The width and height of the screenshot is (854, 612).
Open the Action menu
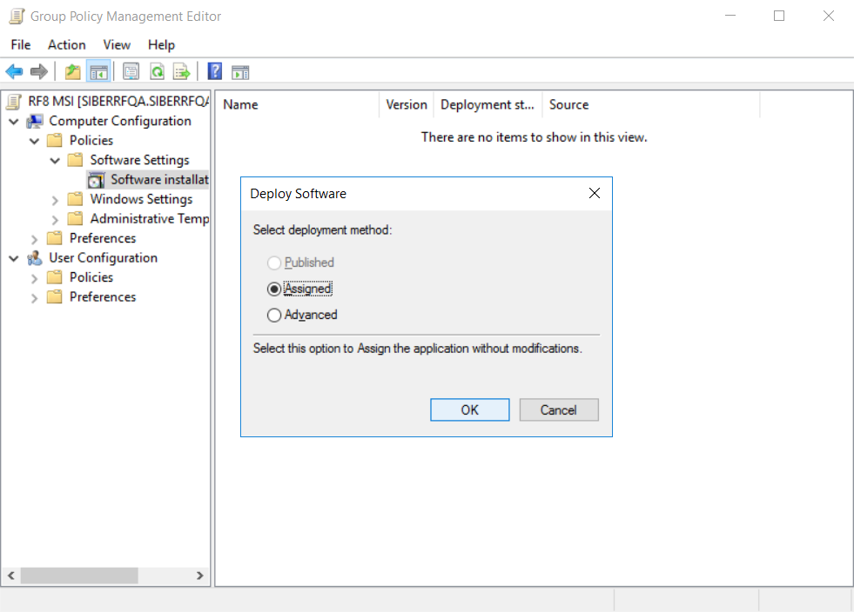coord(66,44)
